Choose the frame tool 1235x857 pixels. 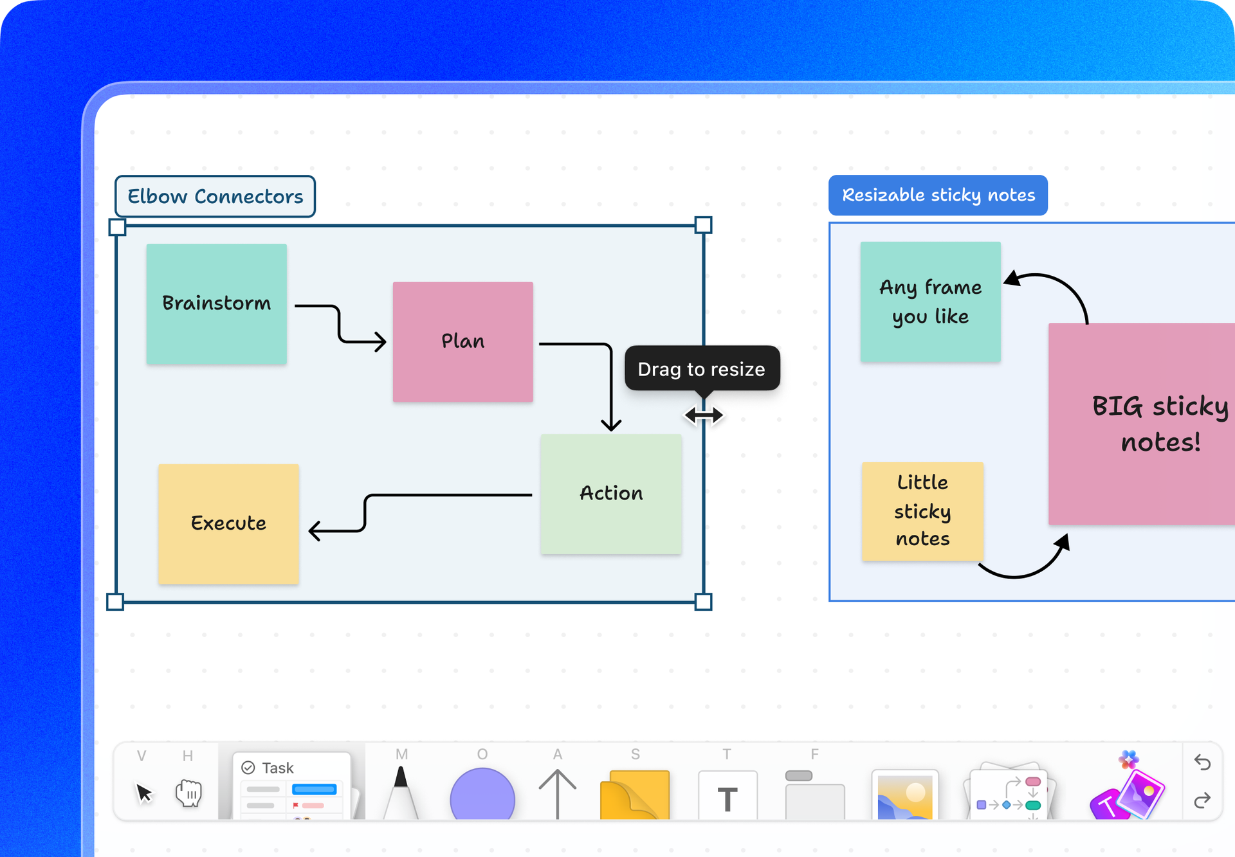pyautogui.click(x=814, y=795)
